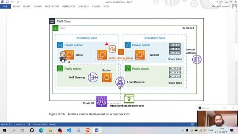Switch to Read Mode view icon
238x134 pixels.
pyautogui.click(x=192, y=124)
